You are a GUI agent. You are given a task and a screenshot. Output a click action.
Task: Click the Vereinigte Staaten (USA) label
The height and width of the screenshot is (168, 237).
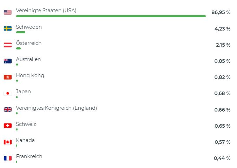(46, 11)
